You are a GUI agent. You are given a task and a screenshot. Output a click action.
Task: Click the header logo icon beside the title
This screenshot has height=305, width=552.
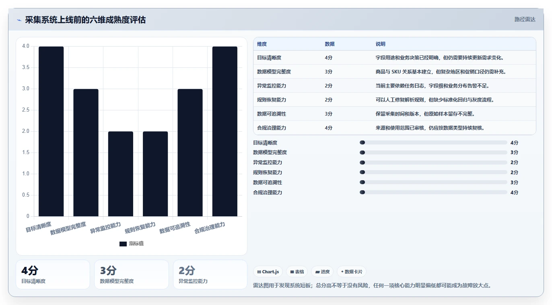click(19, 20)
